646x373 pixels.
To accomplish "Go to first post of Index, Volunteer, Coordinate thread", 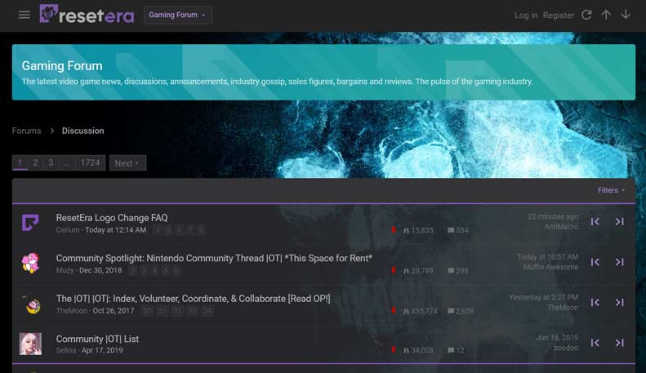I will pos(595,302).
